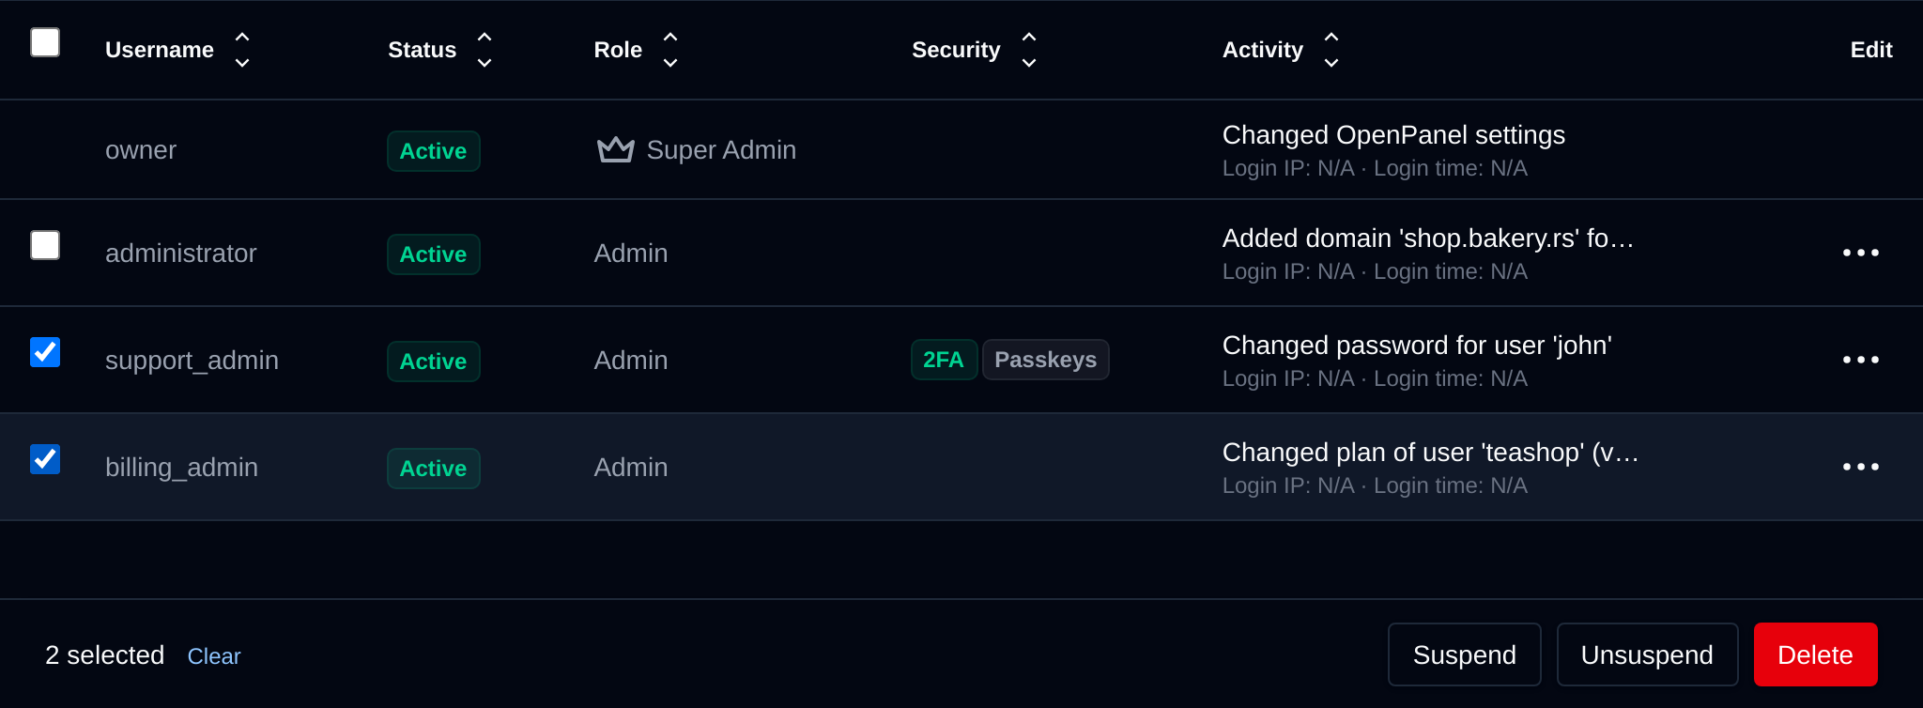This screenshot has height=708, width=1923.
Task: Click the Suspend button
Action: click(1464, 654)
